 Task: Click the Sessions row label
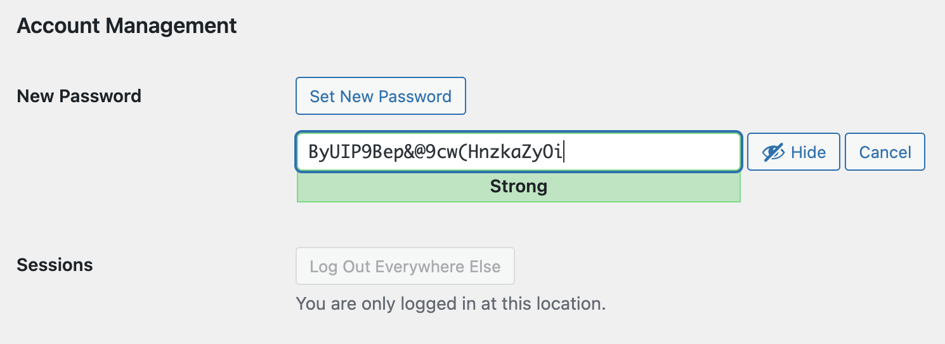click(55, 265)
